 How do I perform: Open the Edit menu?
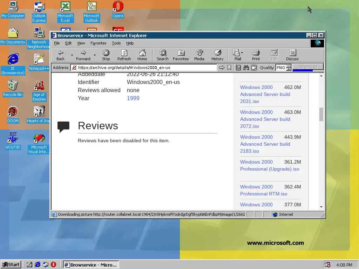[68, 43]
